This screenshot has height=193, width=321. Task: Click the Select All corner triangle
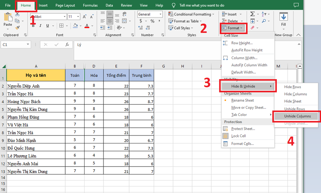[x=4, y=66]
